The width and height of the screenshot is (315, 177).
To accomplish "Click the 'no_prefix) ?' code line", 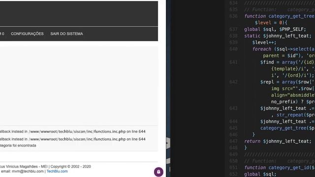I will pos(293,102).
